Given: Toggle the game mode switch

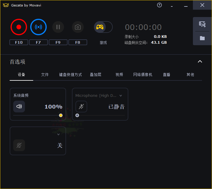Looking at the screenshot, I should (103, 27).
